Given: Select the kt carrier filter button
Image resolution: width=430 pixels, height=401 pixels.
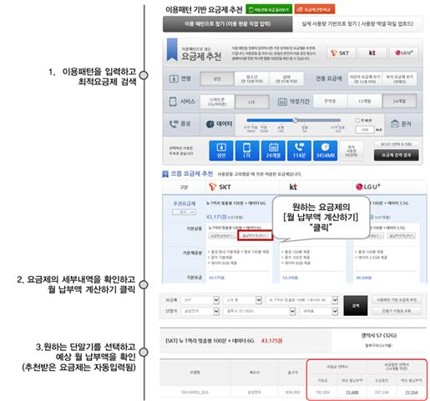Looking at the screenshot, I should tap(372, 53).
